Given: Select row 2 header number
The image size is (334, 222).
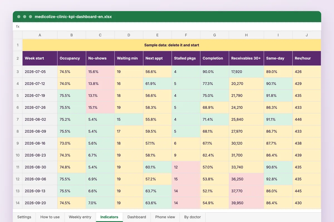Looking at the screenshot, I should pos(18,58).
